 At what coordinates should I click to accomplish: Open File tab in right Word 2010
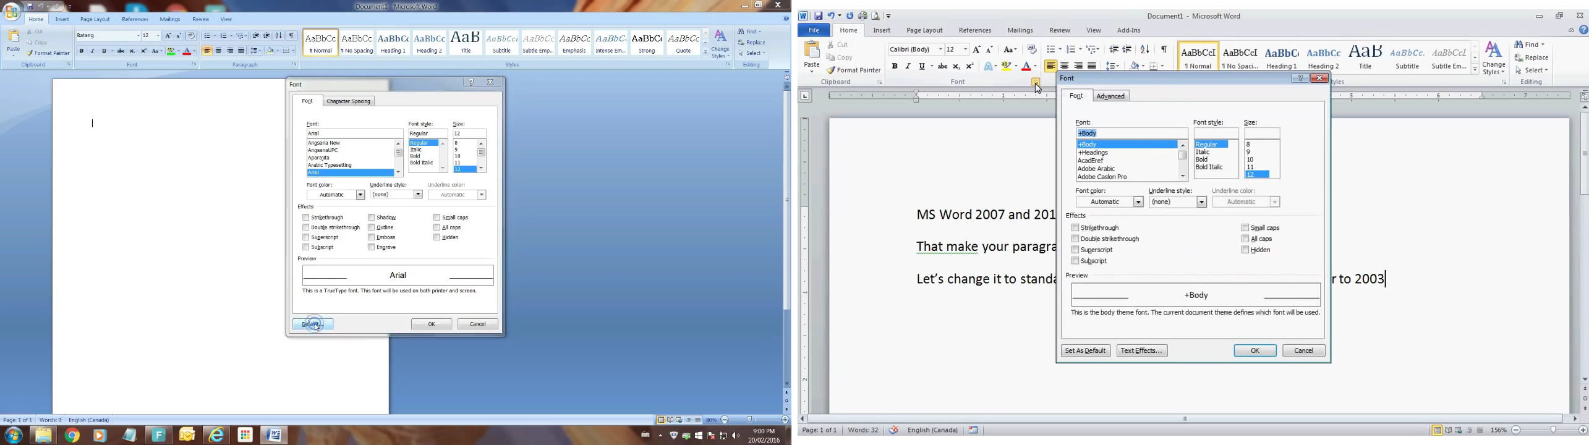click(814, 30)
